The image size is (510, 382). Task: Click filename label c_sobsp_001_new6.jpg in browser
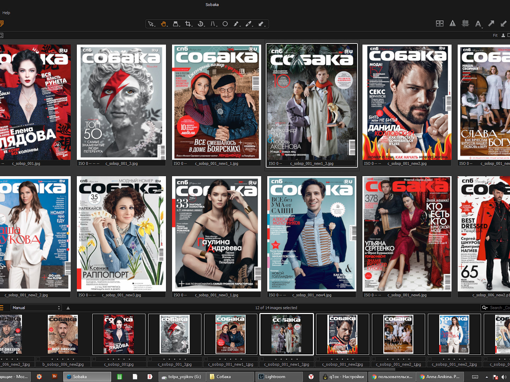point(407,295)
